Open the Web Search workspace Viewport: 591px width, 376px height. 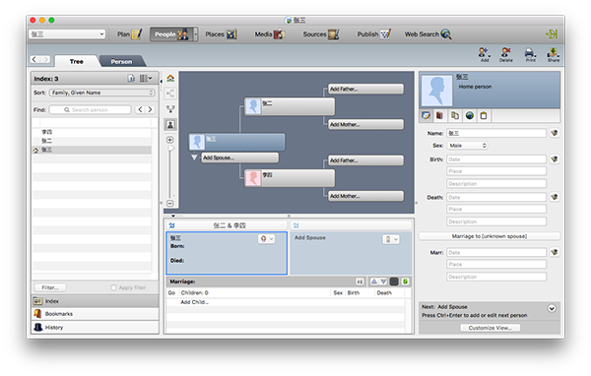(x=427, y=34)
